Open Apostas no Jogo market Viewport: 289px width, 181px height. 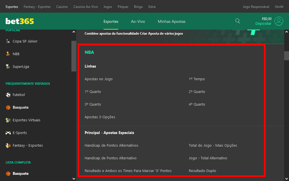[98, 79]
